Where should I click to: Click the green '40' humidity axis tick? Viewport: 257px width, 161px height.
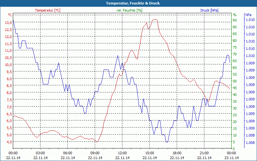[x=235, y=95]
